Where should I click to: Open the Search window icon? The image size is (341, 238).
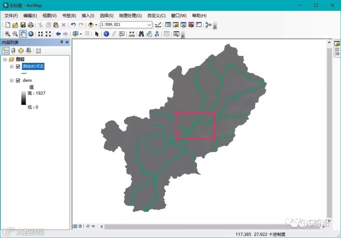(183, 25)
